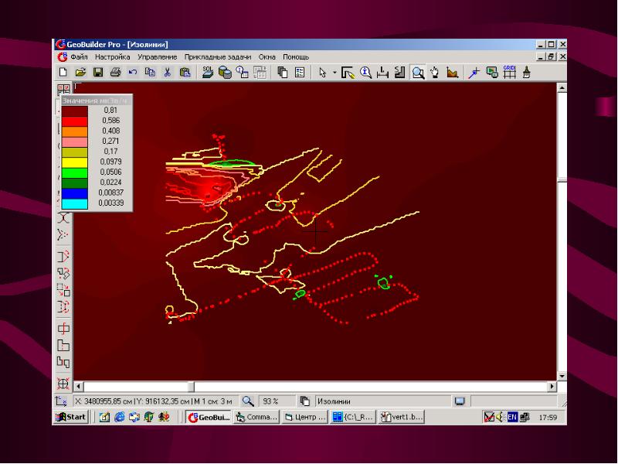The image size is (618, 464).
Task: Click the New document icon in toolbar
Action: pyautogui.click(x=64, y=73)
